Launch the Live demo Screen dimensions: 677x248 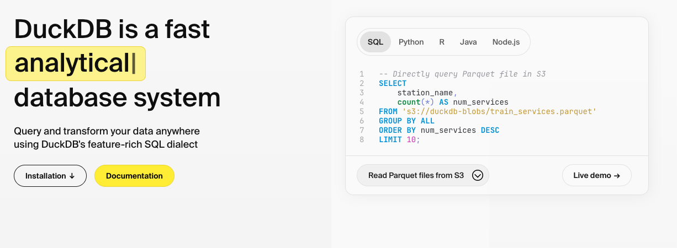pyautogui.click(x=596, y=175)
